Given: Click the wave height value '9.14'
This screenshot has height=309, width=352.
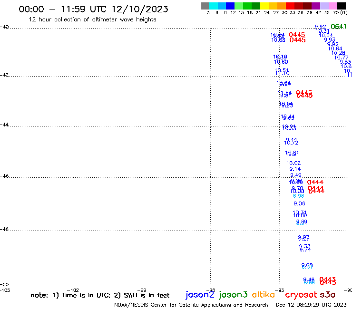Looking at the screenshot, I should click(295, 169).
